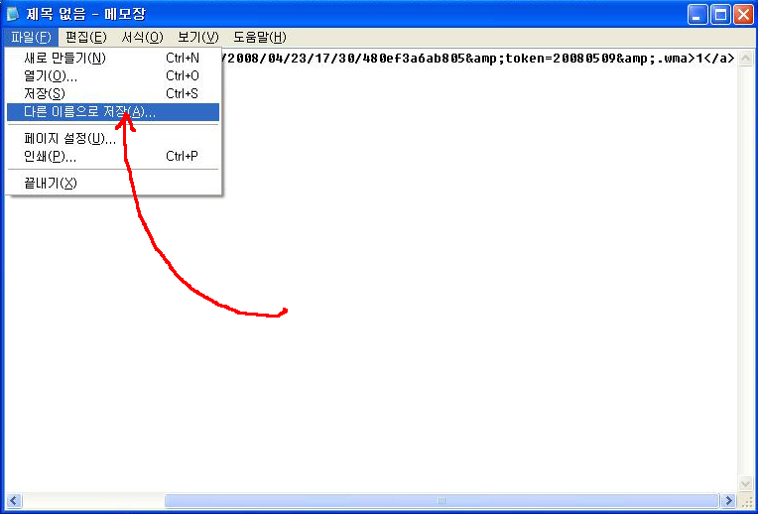Minimize the 메모장 window
Screen dimensions: 758x514
(697, 15)
